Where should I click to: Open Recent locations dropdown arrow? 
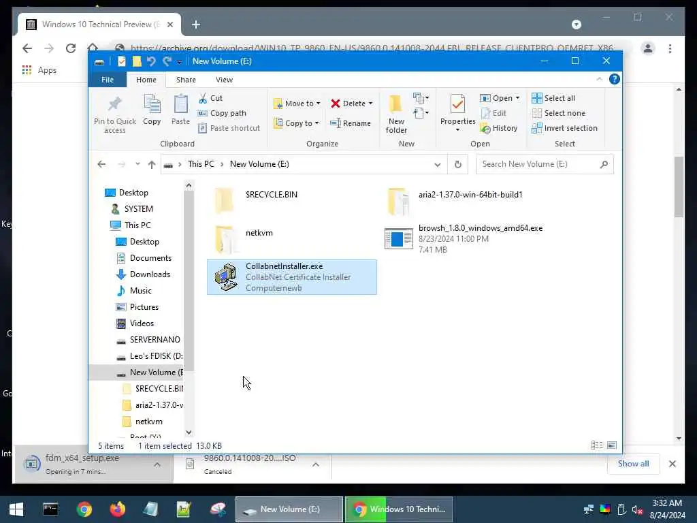click(x=137, y=164)
